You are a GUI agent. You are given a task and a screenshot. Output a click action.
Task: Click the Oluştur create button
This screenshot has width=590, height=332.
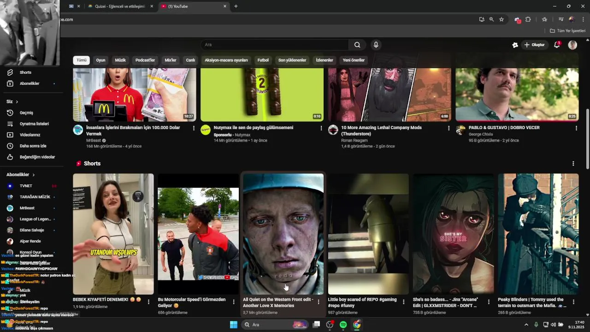(x=534, y=45)
